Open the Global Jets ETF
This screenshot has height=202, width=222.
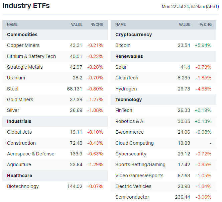tap(19, 132)
